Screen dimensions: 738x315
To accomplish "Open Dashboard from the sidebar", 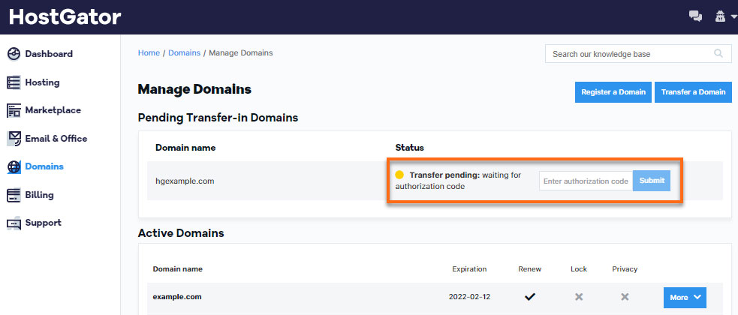I will tap(49, 54).
